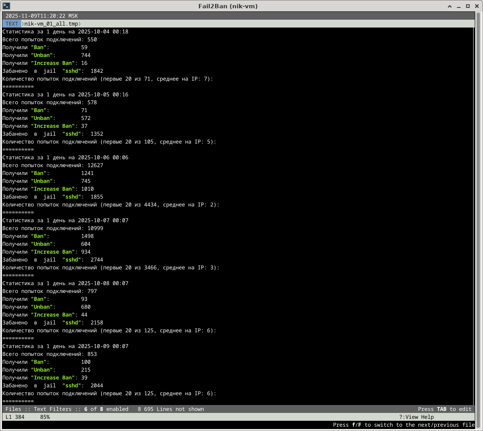Open the Text Filters panel
The width and height of the screenshot is (483, 431).
(x=53, y=409)
